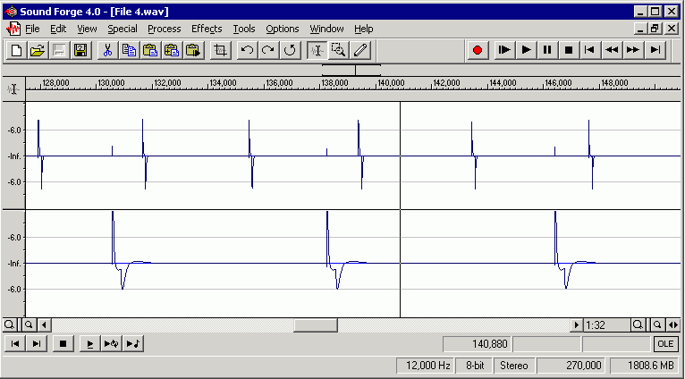Go to start in data window playbar
The height and width of the screenshot is (379, 685).
pyautogui.click(x=15, y=343)
